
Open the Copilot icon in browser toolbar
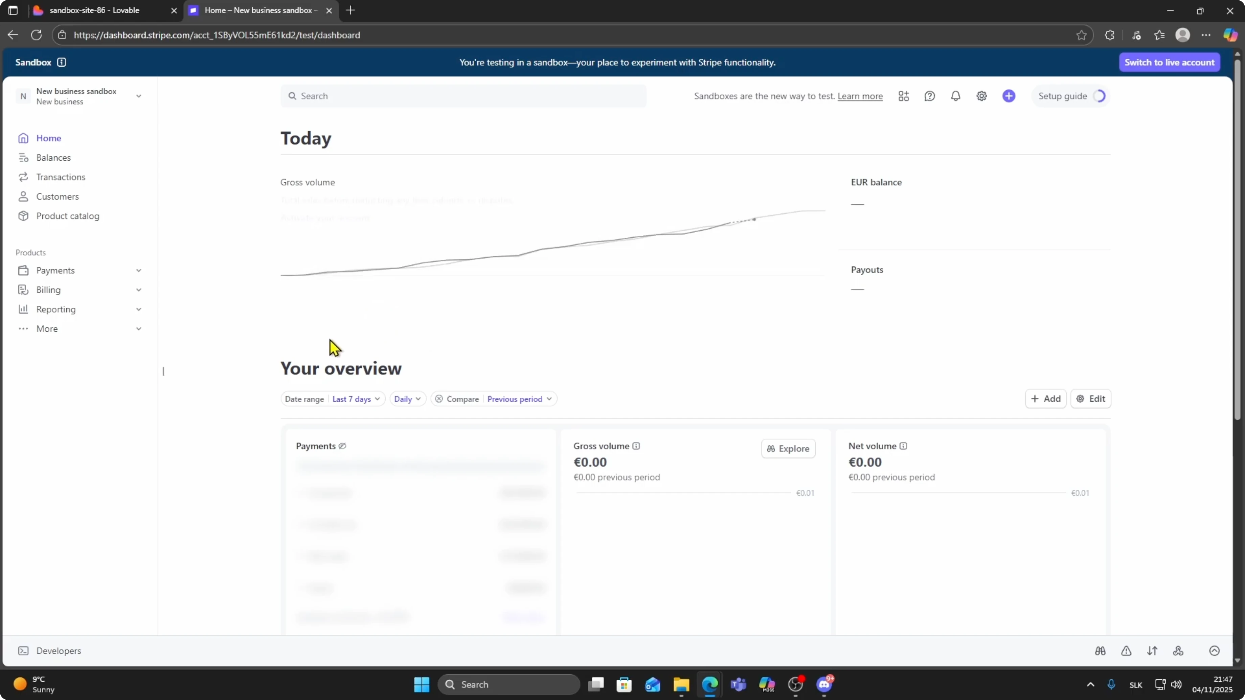click(1230, 35)
